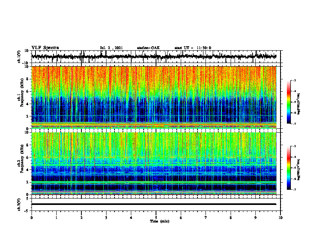Click the "-7" tick on ch.2 color bar
This screenshot has width=316, height=244.
coord(294,189)
